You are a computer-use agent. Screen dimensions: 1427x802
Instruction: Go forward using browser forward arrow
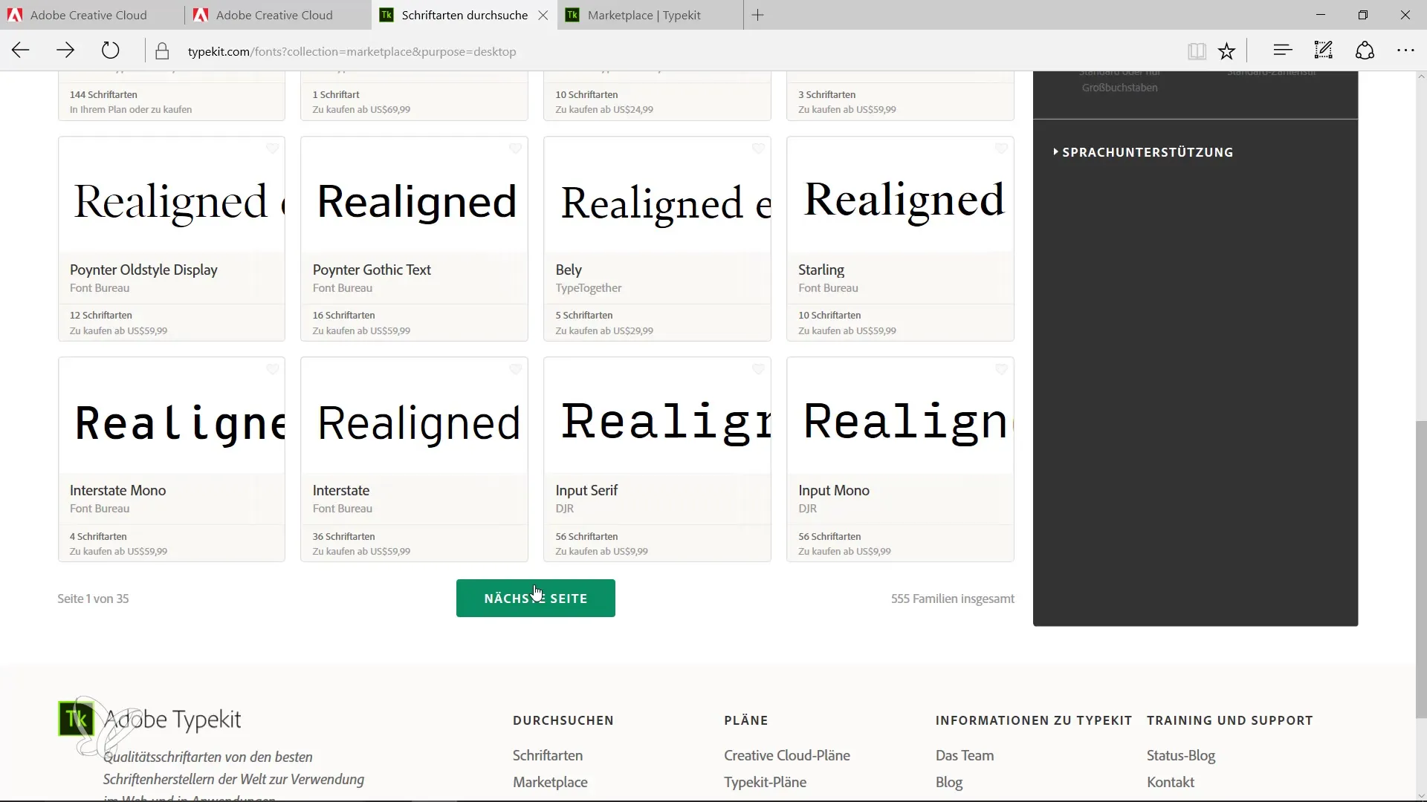click(x=65, y=50)
